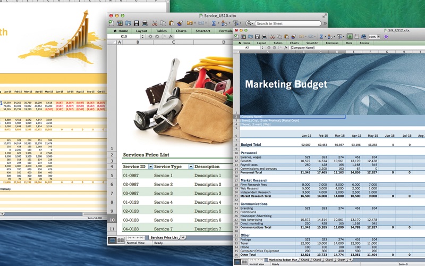The image size is (425, 266).
Task: Add new sheet with plus in Service_US10
Action: (183, 237)
